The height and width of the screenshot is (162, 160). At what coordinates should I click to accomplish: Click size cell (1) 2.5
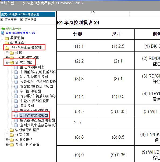click(116, 46)
